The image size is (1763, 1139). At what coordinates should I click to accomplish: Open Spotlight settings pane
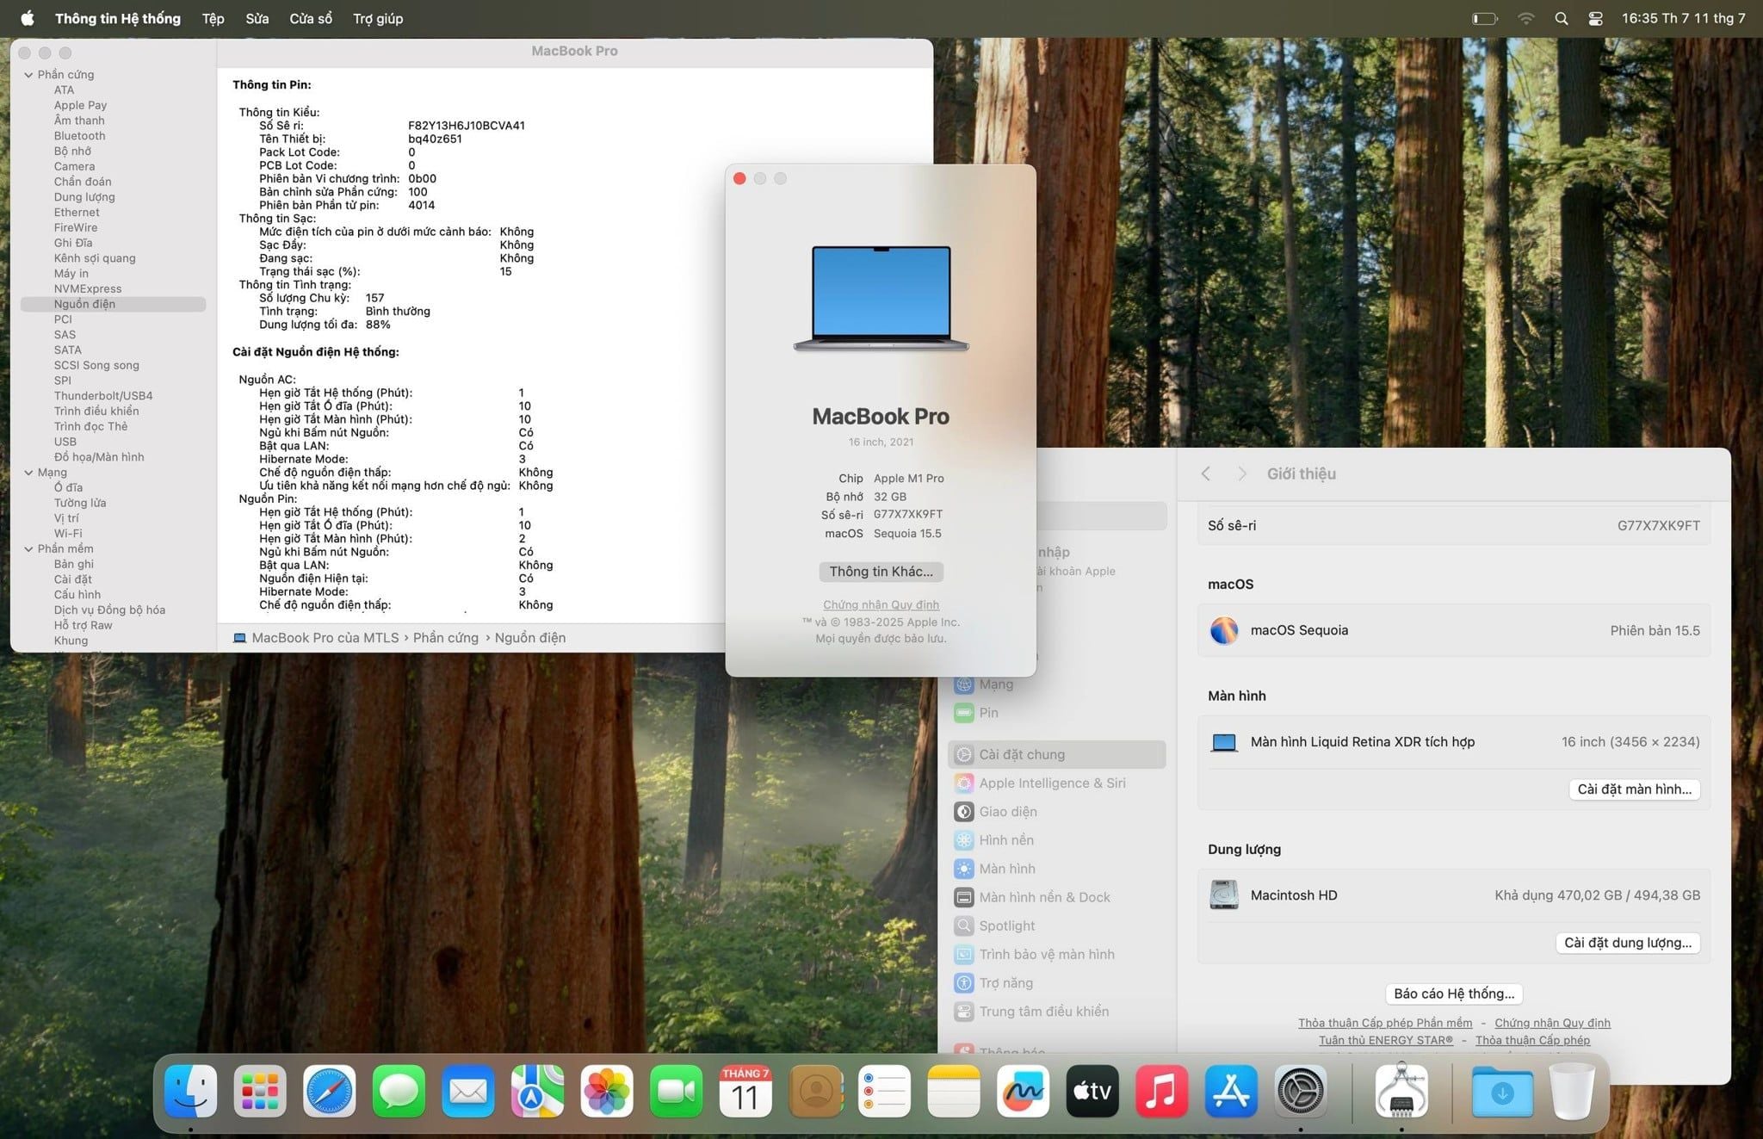click(x=1057, y=925)
